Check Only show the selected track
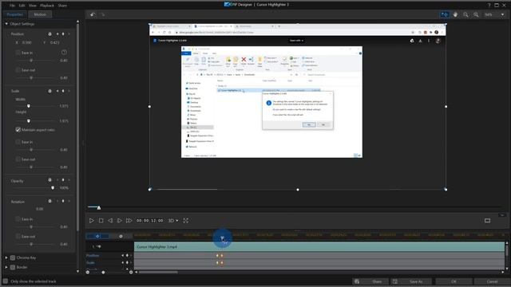The width and height of the screenshot is (511, 287). 6,281
